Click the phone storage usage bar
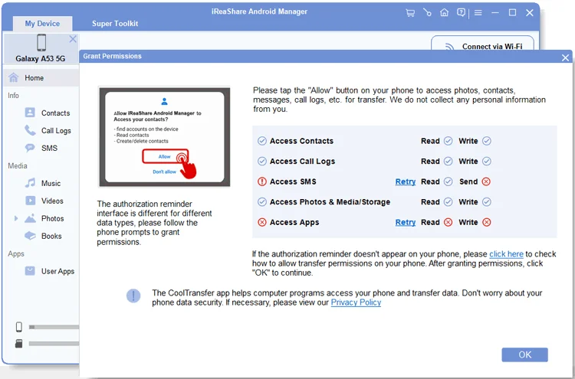Viewport: 575px width, 379px height. 54,327
